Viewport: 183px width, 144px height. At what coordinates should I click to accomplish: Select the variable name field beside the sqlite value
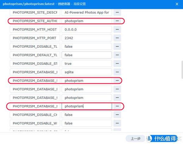[x=35, y=72]
